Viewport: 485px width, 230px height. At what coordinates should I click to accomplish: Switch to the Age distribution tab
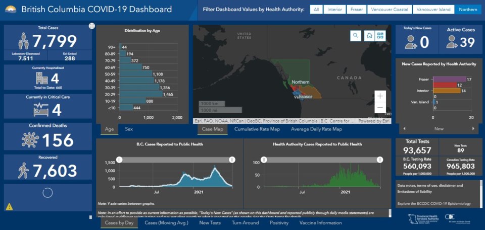(110, 129)
